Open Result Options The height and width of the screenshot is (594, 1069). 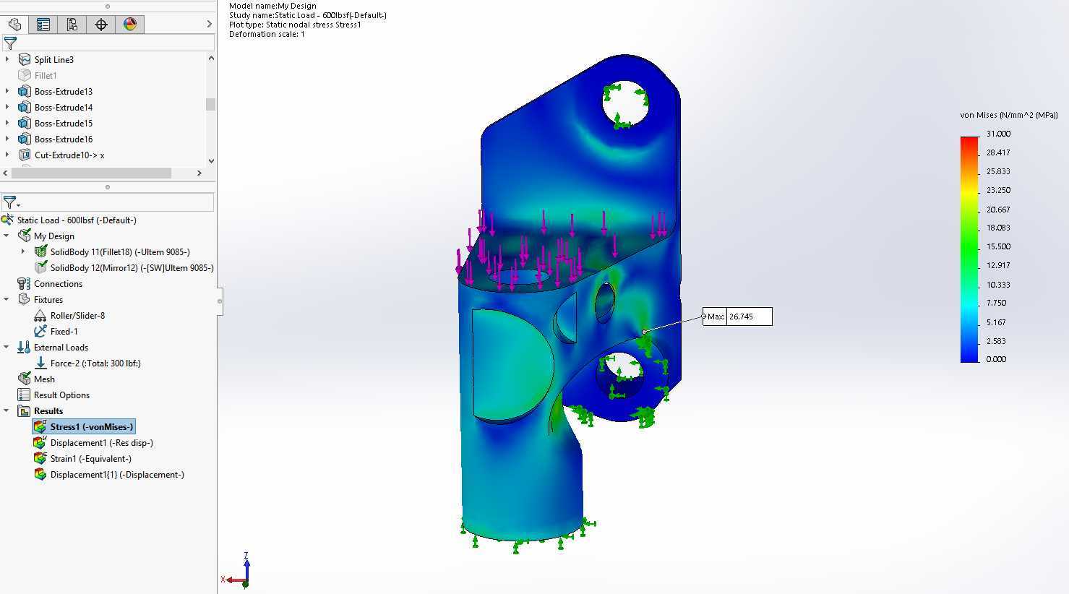[54, 395]
